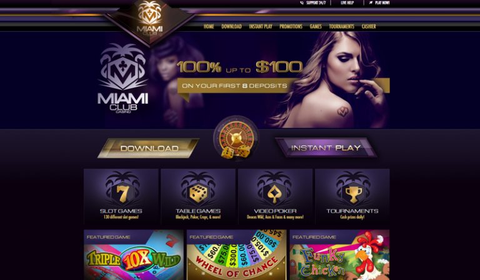The width and height of the screenshot is (480, 280).
Task: Open Video Poker via the spade icon
Action: coord(274,194)
